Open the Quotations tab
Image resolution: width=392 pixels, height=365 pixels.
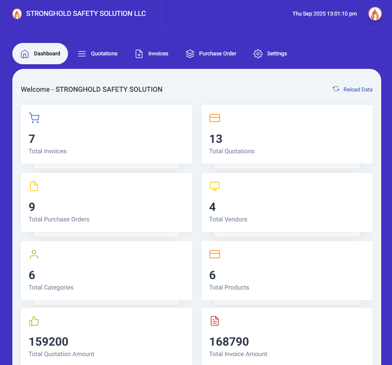[x=98, y=54]
